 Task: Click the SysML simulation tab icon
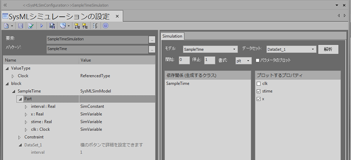click(5, 17)
